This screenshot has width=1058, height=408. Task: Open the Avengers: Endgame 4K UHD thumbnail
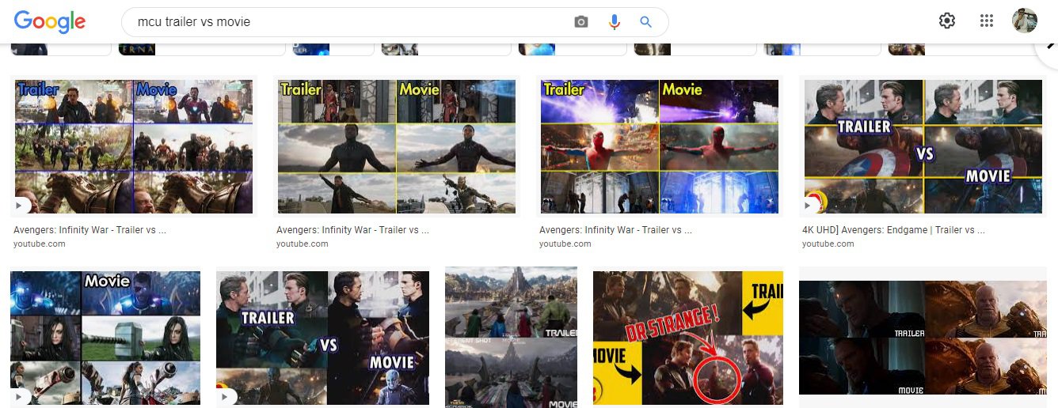point(923,146)
